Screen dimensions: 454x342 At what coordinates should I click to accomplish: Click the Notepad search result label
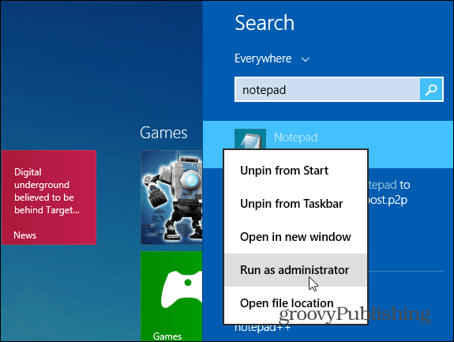[295, 137]
